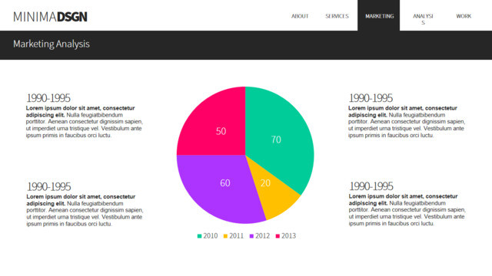Viewport: 492px width, 276px height.
Task: Navigate to the WORK section
Action: point(464,16)
